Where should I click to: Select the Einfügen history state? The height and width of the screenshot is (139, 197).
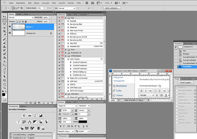186,54
